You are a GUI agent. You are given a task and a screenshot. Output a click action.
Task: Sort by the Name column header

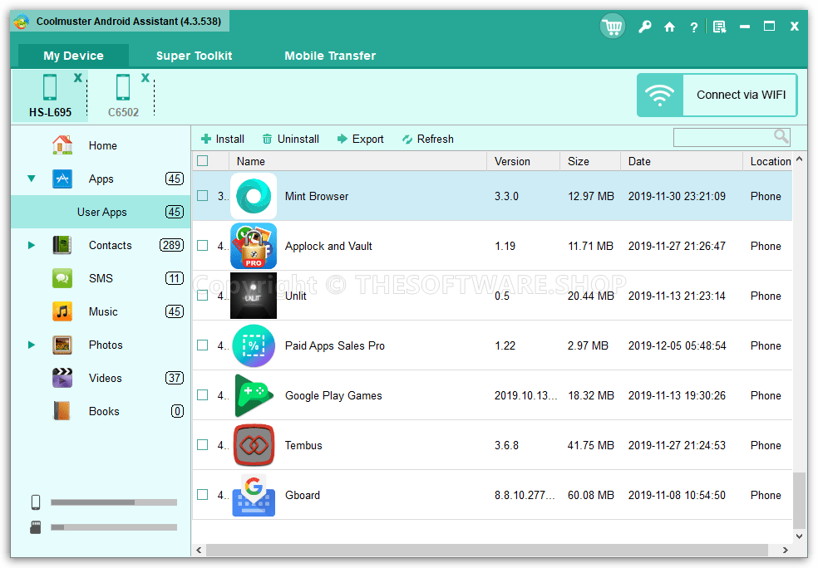tap(357, 162)
